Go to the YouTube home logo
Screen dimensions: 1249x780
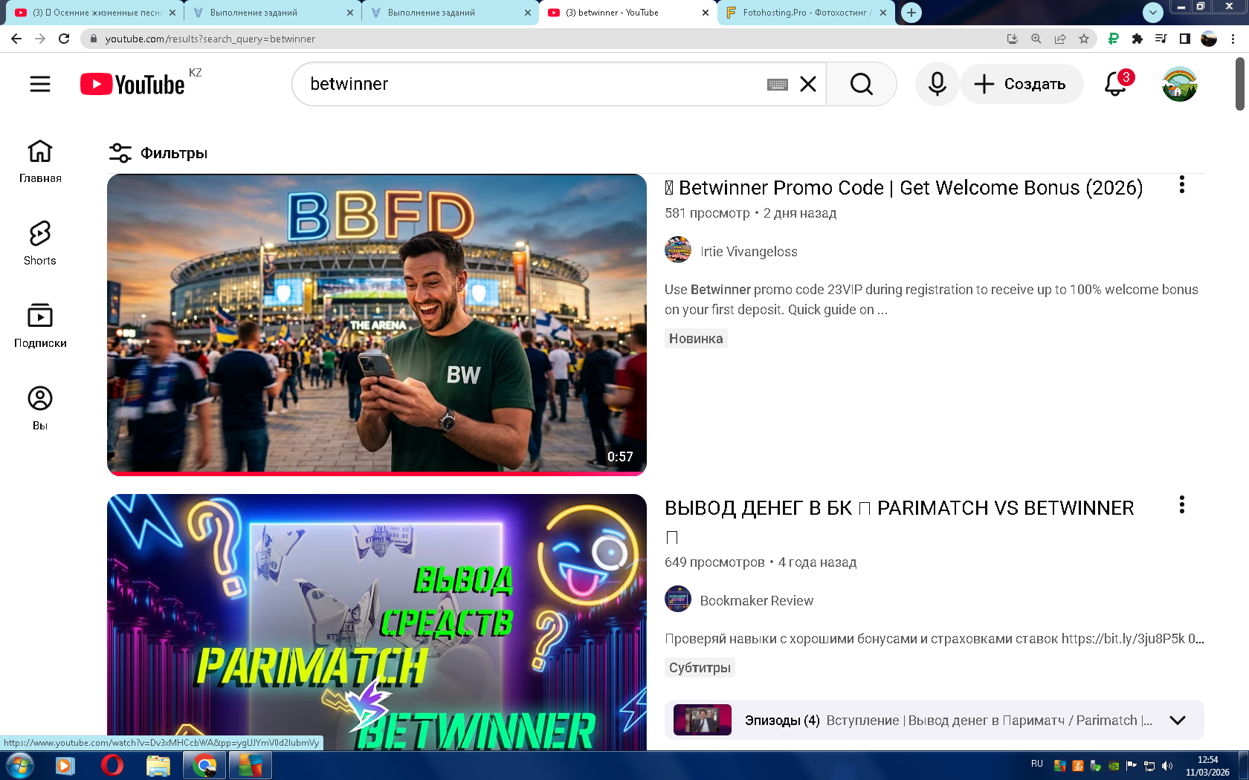point(132,84)
